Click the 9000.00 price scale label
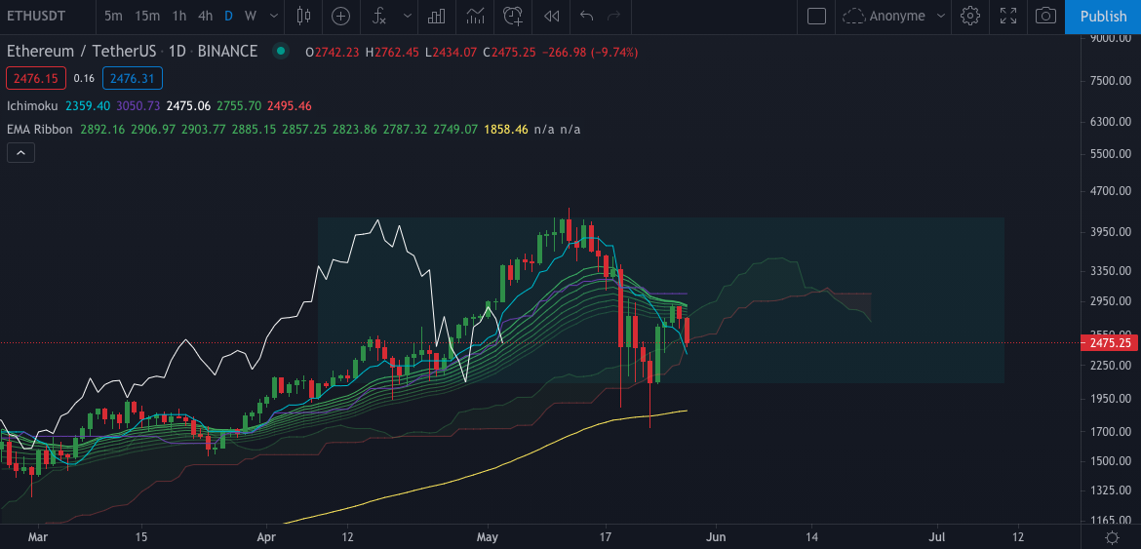Viewport: 1141px width, 549px height. pos(1110,39)
